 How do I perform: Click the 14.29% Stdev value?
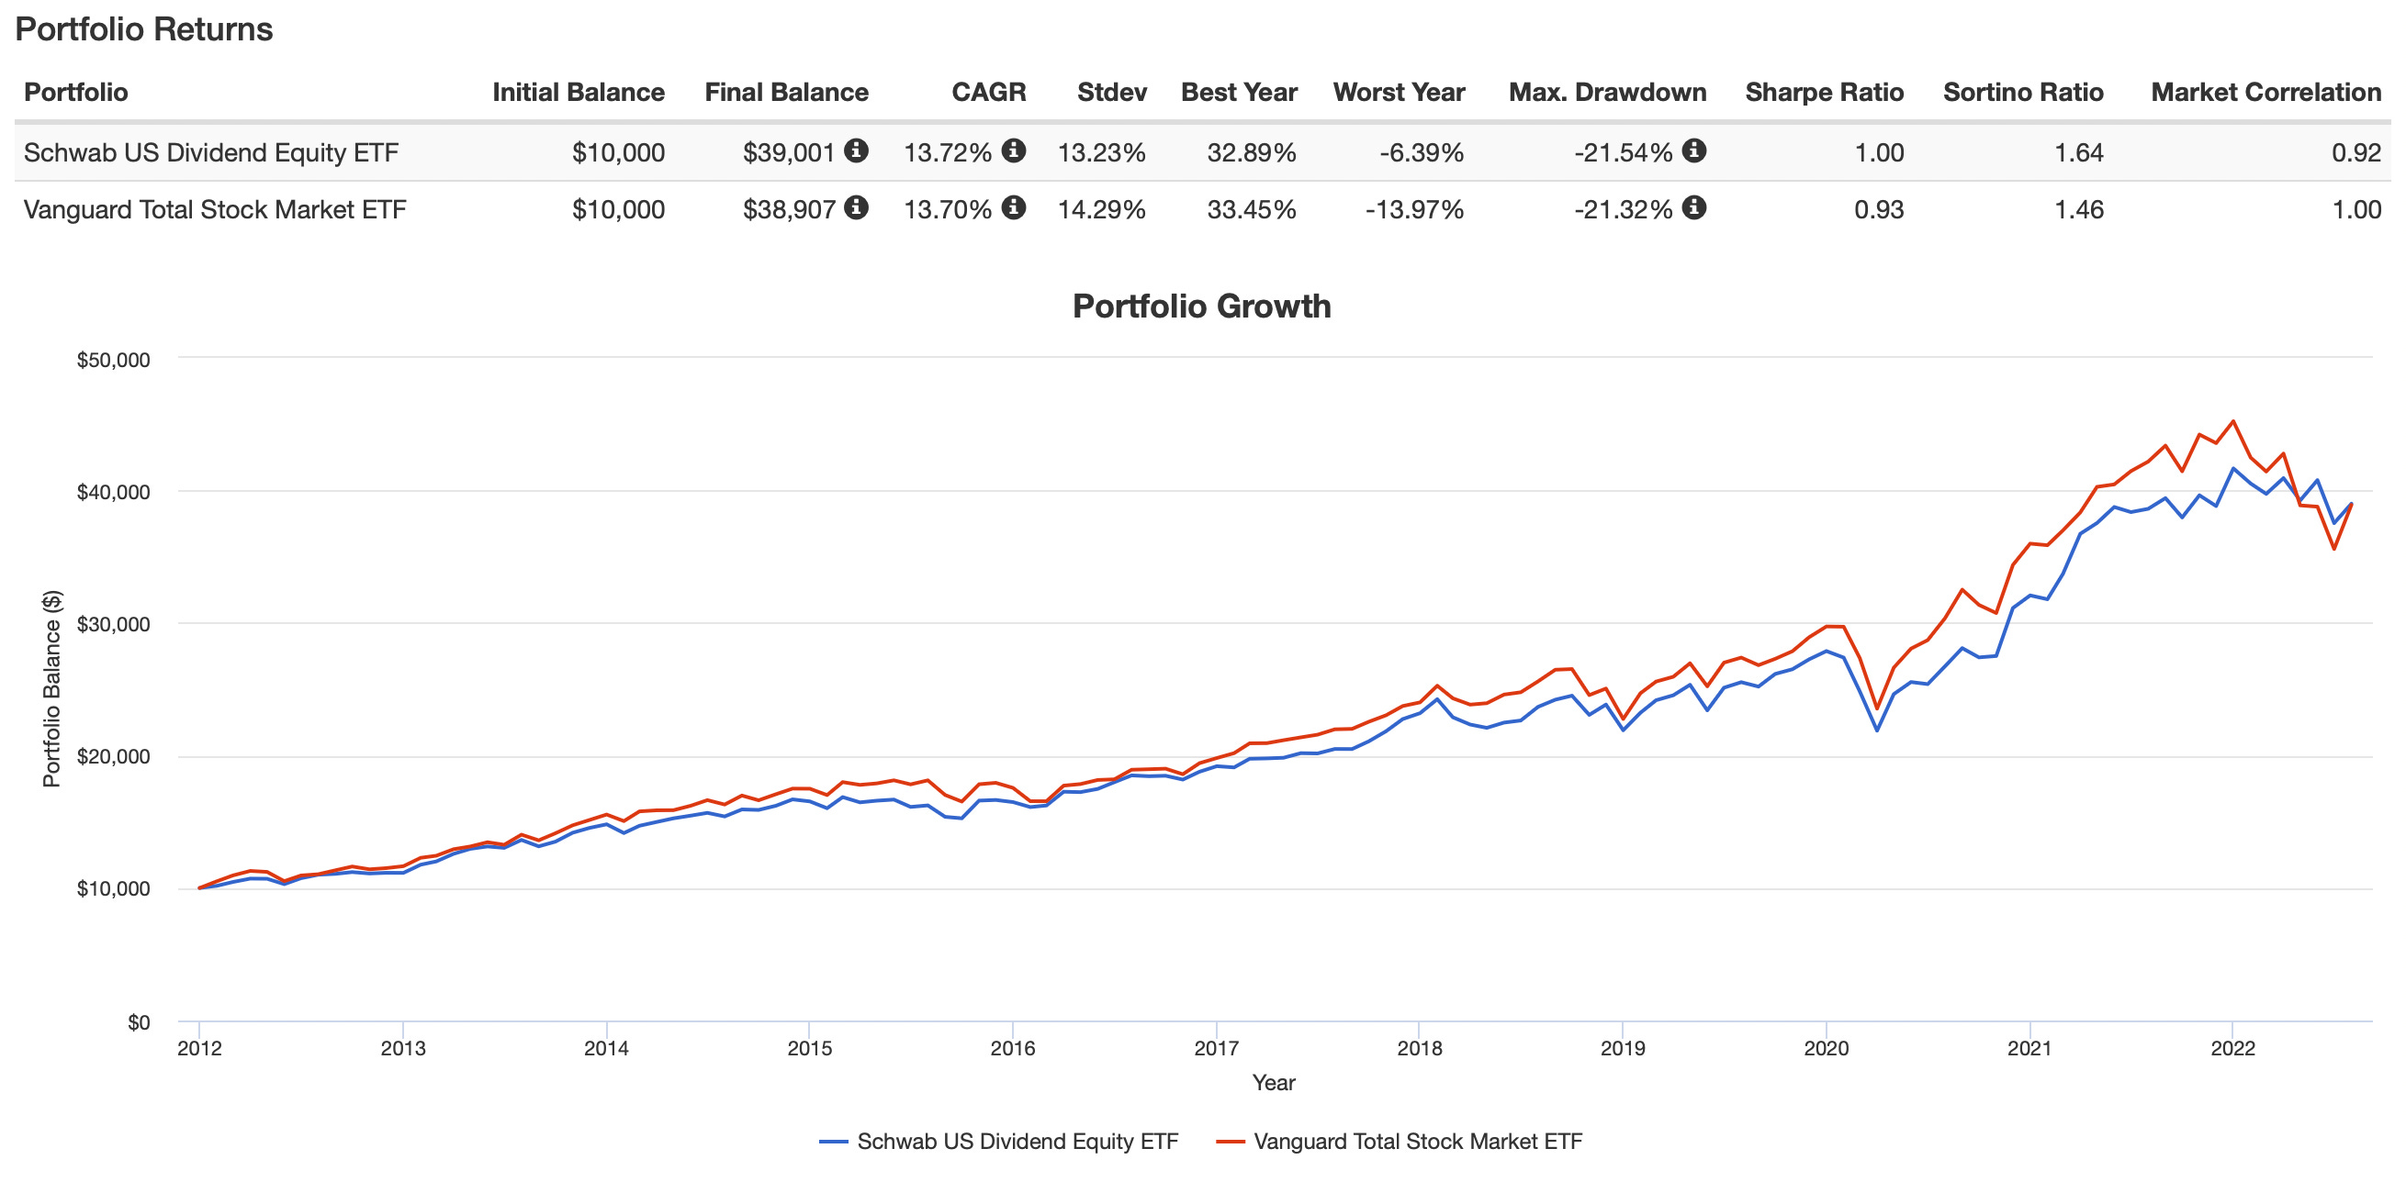pos(1101,209)
